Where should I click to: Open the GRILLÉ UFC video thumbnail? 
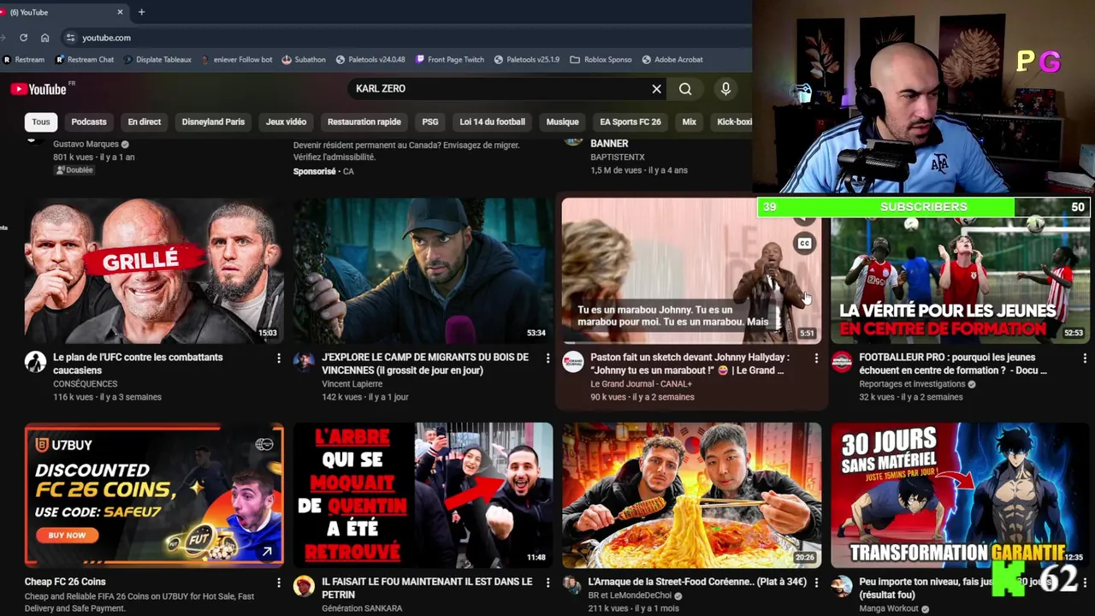point(154,271)
